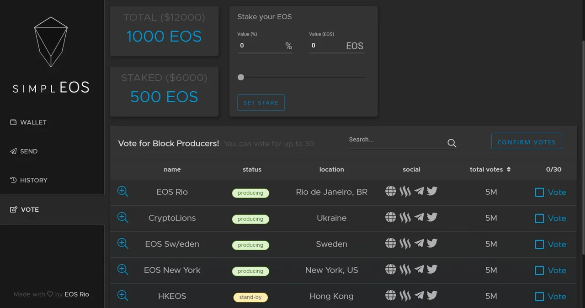The height and width of the screenshot is (308, 585).
Task: Click the 0/30 vote counter
Action: [x=553, y=169]
